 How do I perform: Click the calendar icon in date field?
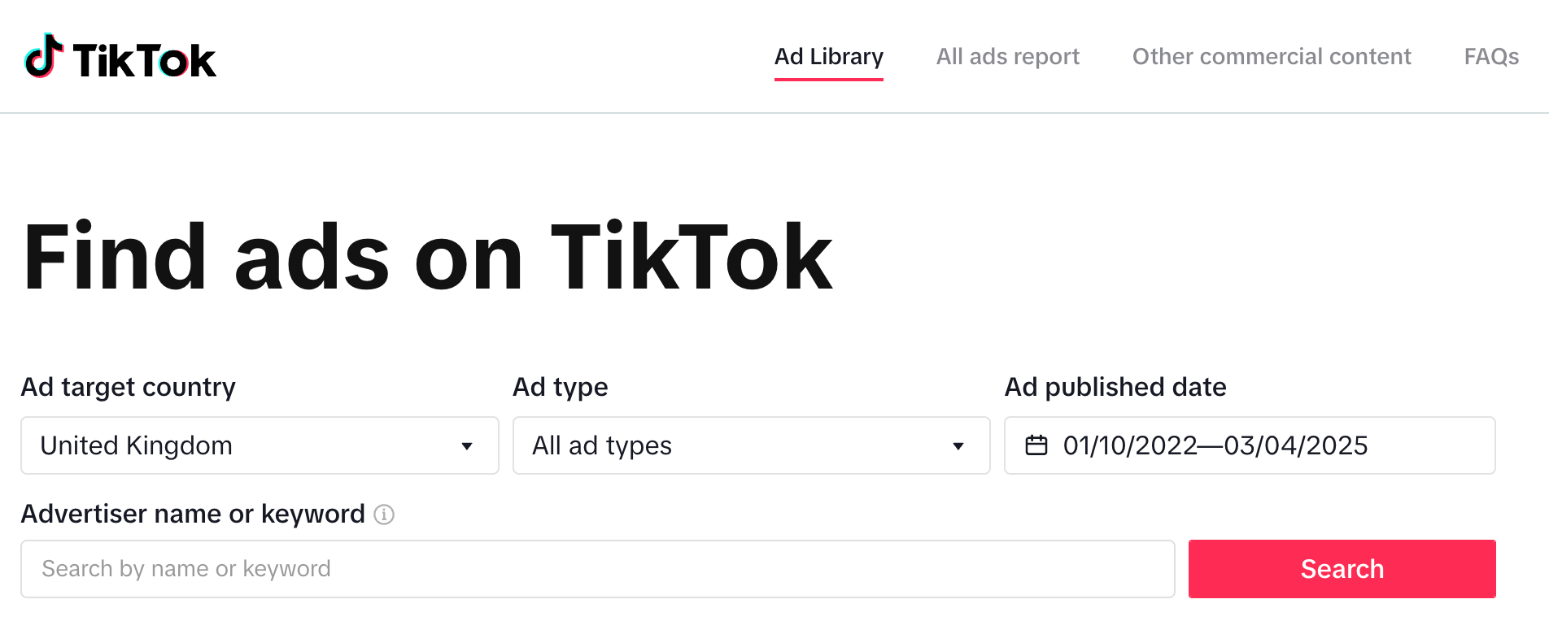pyautogui.click(x=1036, y=445)
